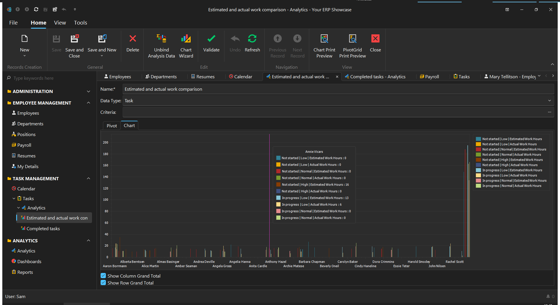Switch to the Pivot tab
The image size is (560, 305).
click(112, 126)
